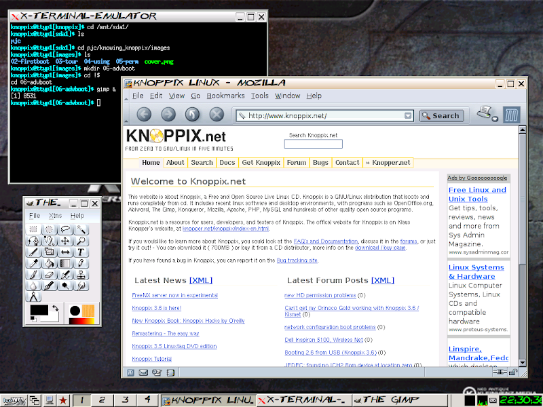Image resolution: width=543 pixels, height=407 pixels.
Task: Click the swap foreground/background colors arrow
Action: pos(55,309)
